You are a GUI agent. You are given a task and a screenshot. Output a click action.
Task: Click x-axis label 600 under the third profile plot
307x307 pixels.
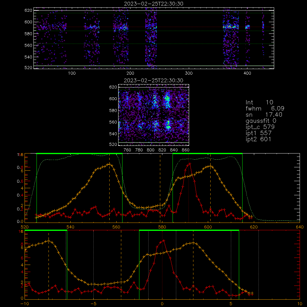click(208, 227)
